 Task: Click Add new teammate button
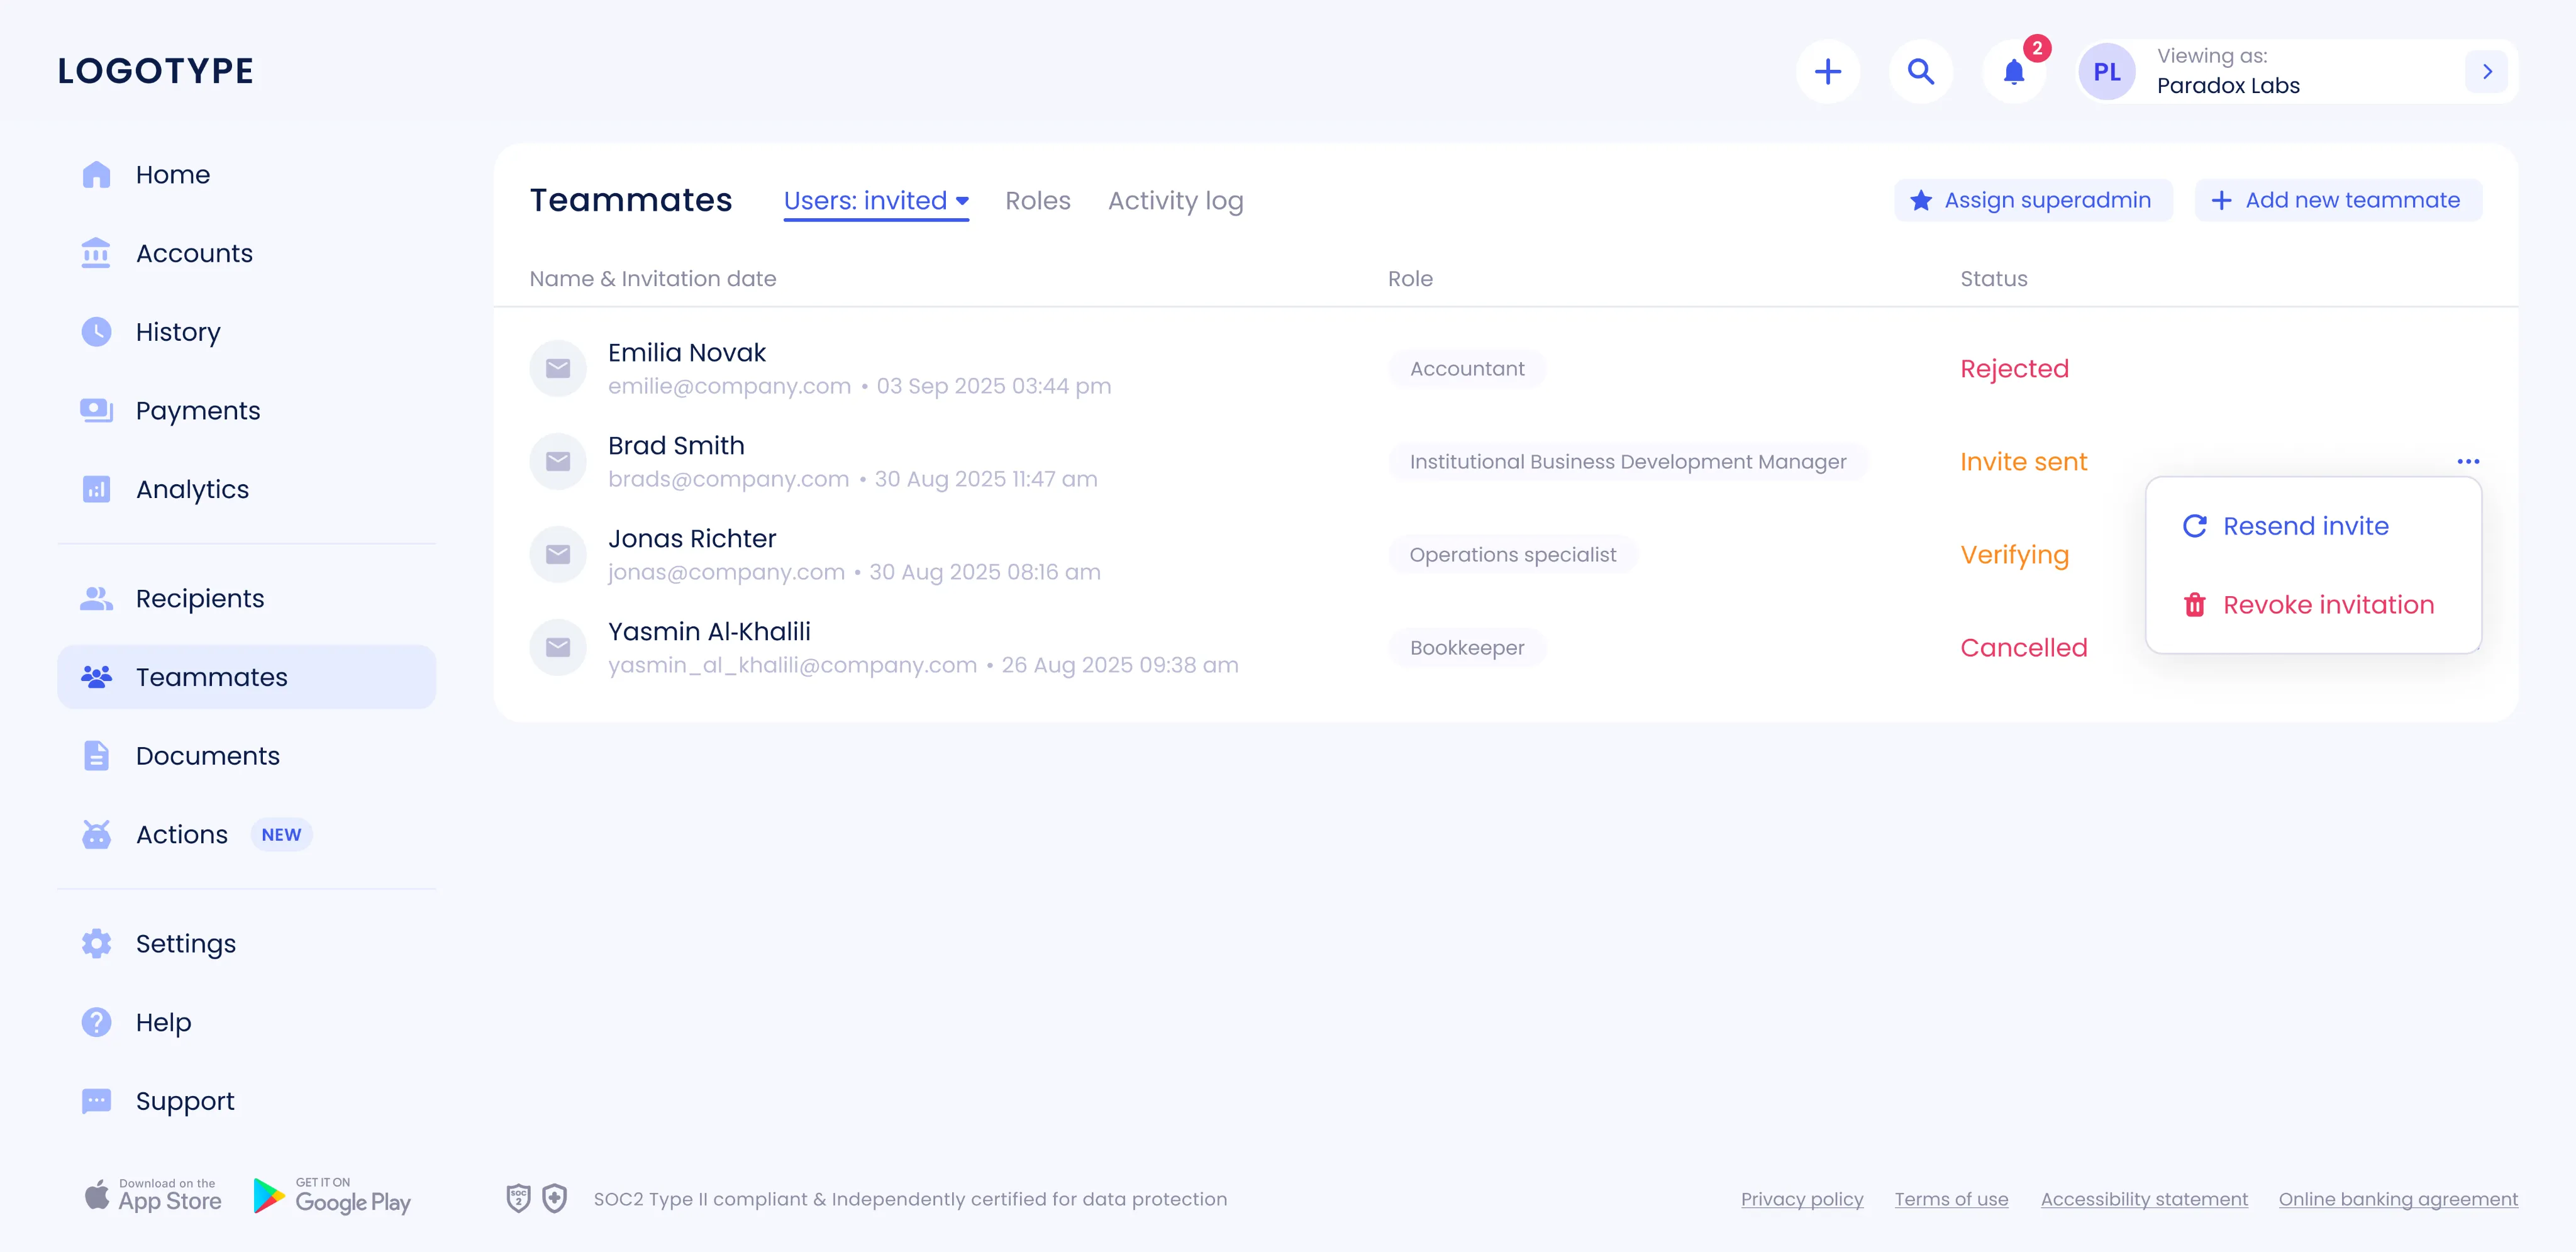click(x=2337, y=200)
